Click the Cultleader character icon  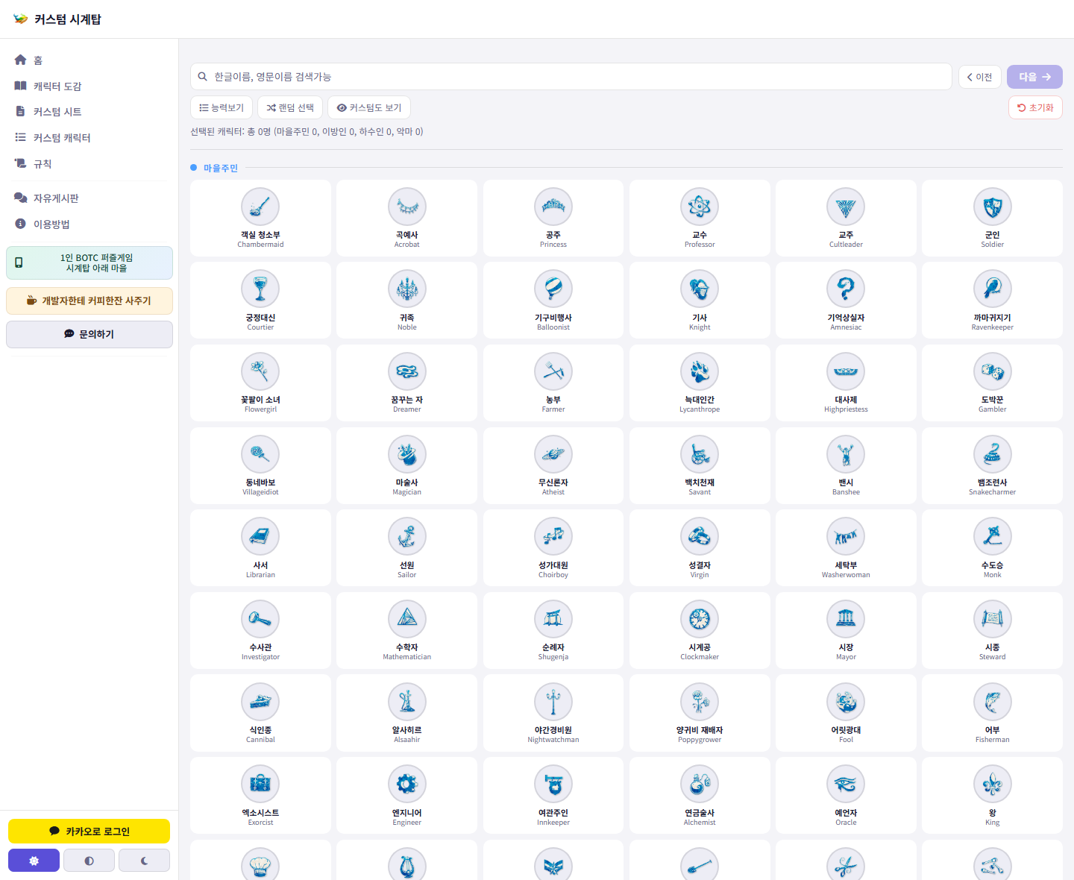pos(846,207)
